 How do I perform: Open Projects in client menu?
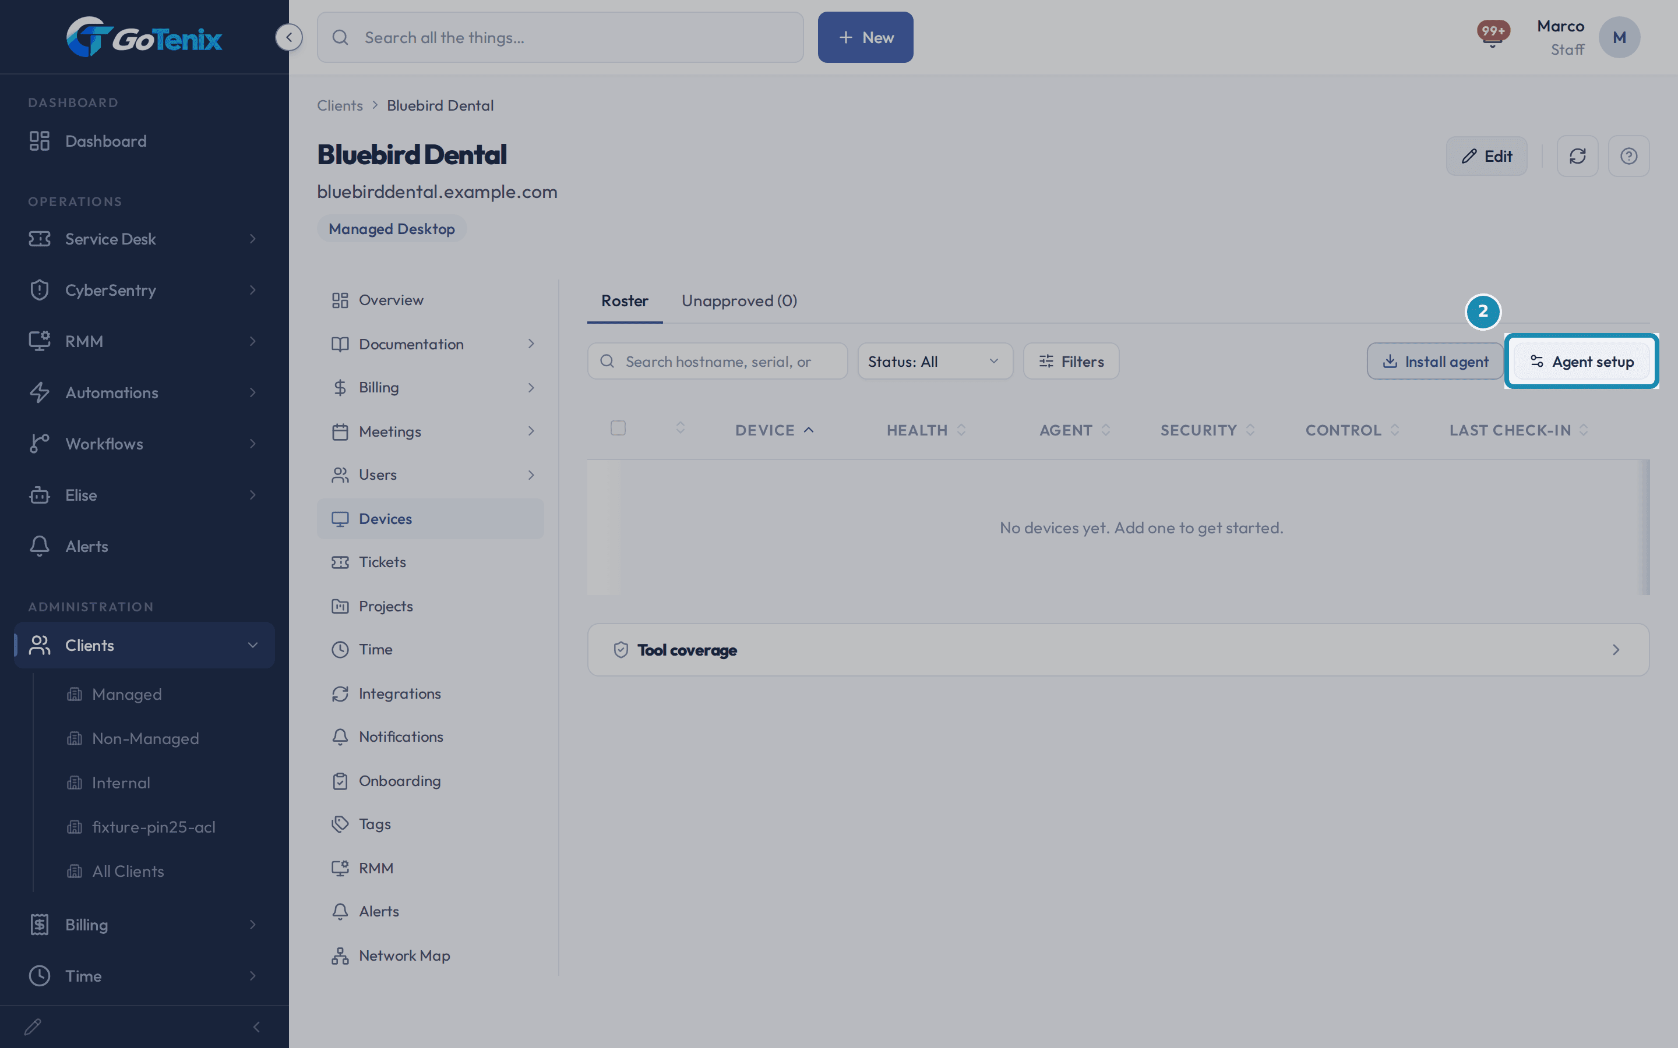[x=430, y=606]
